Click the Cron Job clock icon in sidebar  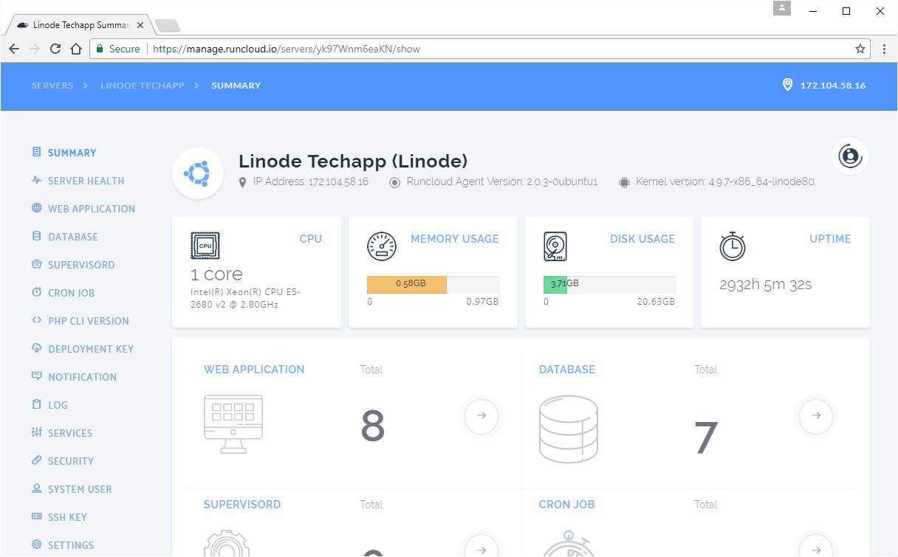(x=37, y=292)
